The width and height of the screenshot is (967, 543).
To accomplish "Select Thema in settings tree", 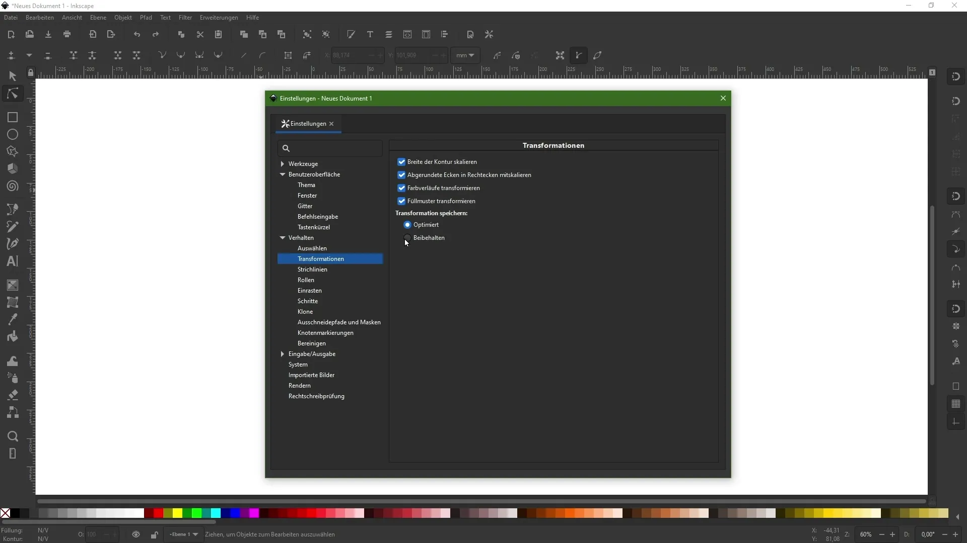I will [x=306, y=185].
